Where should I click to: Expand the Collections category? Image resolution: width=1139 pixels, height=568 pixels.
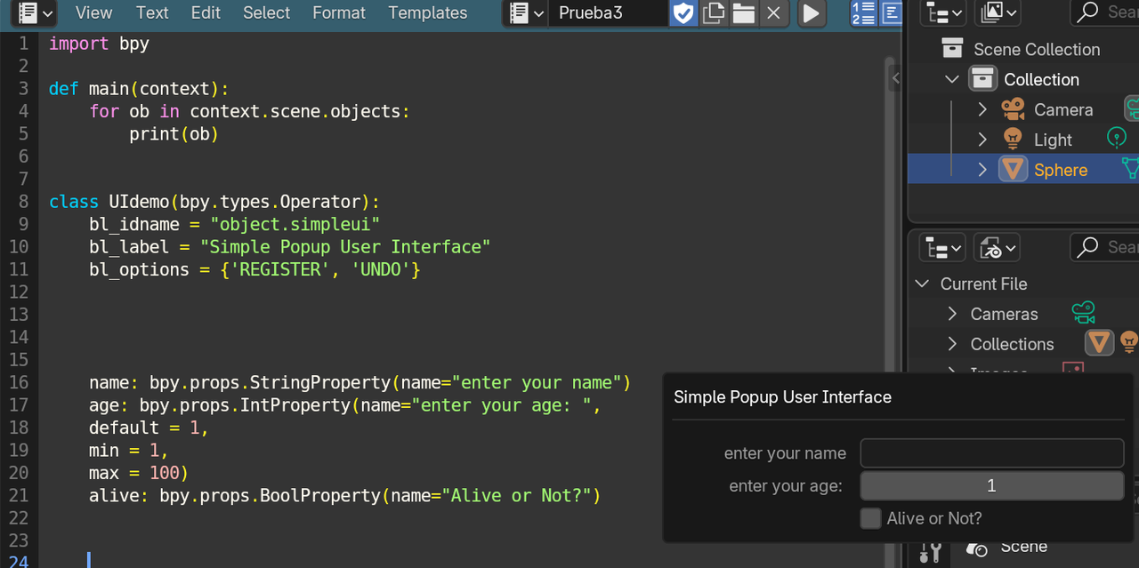coord(952,344)
